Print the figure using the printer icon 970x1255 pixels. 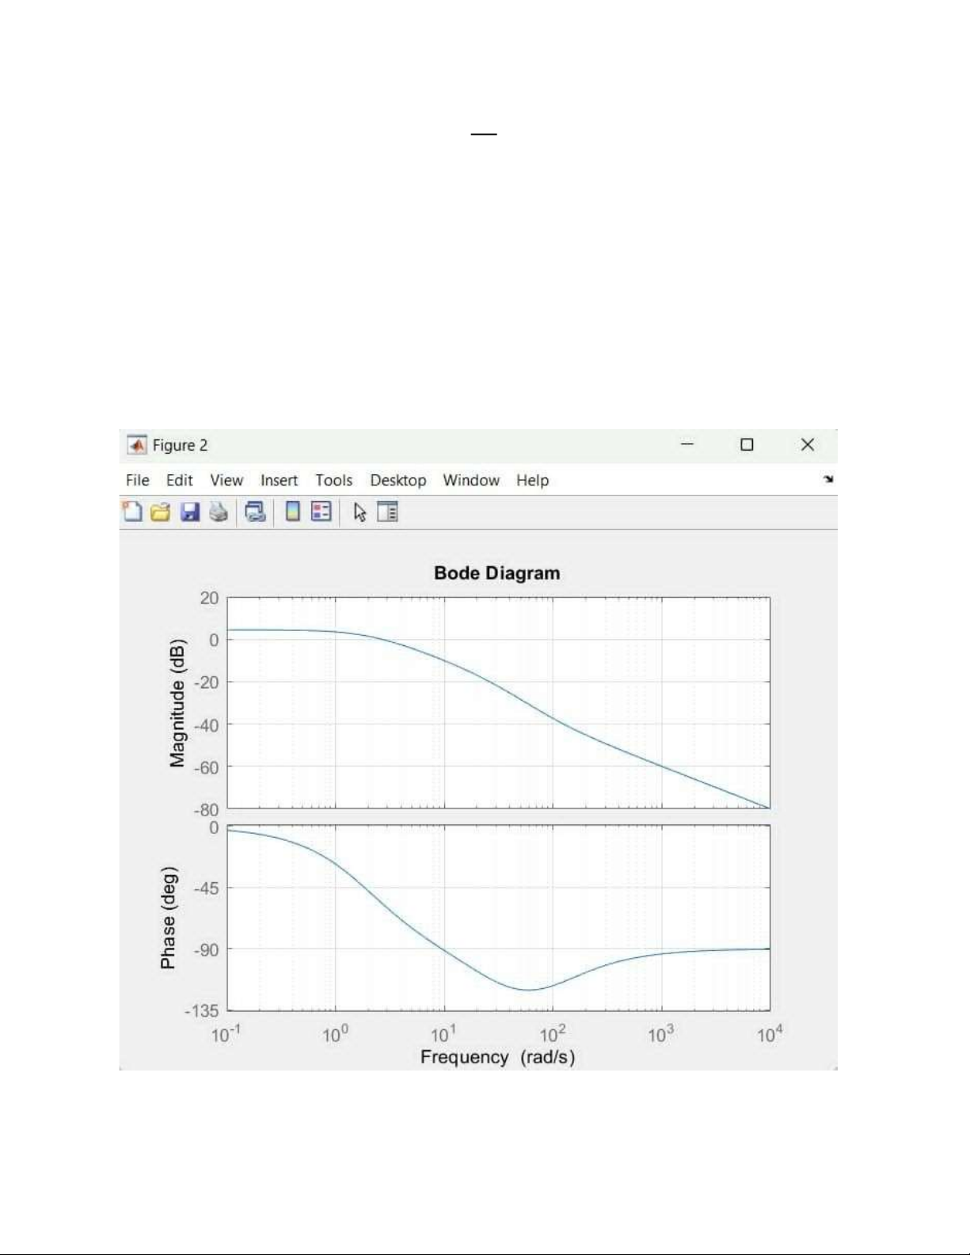(x=219, y=512)
